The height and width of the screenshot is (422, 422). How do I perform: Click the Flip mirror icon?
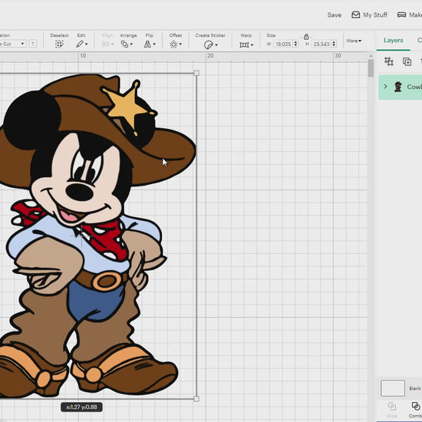point(147,44)
